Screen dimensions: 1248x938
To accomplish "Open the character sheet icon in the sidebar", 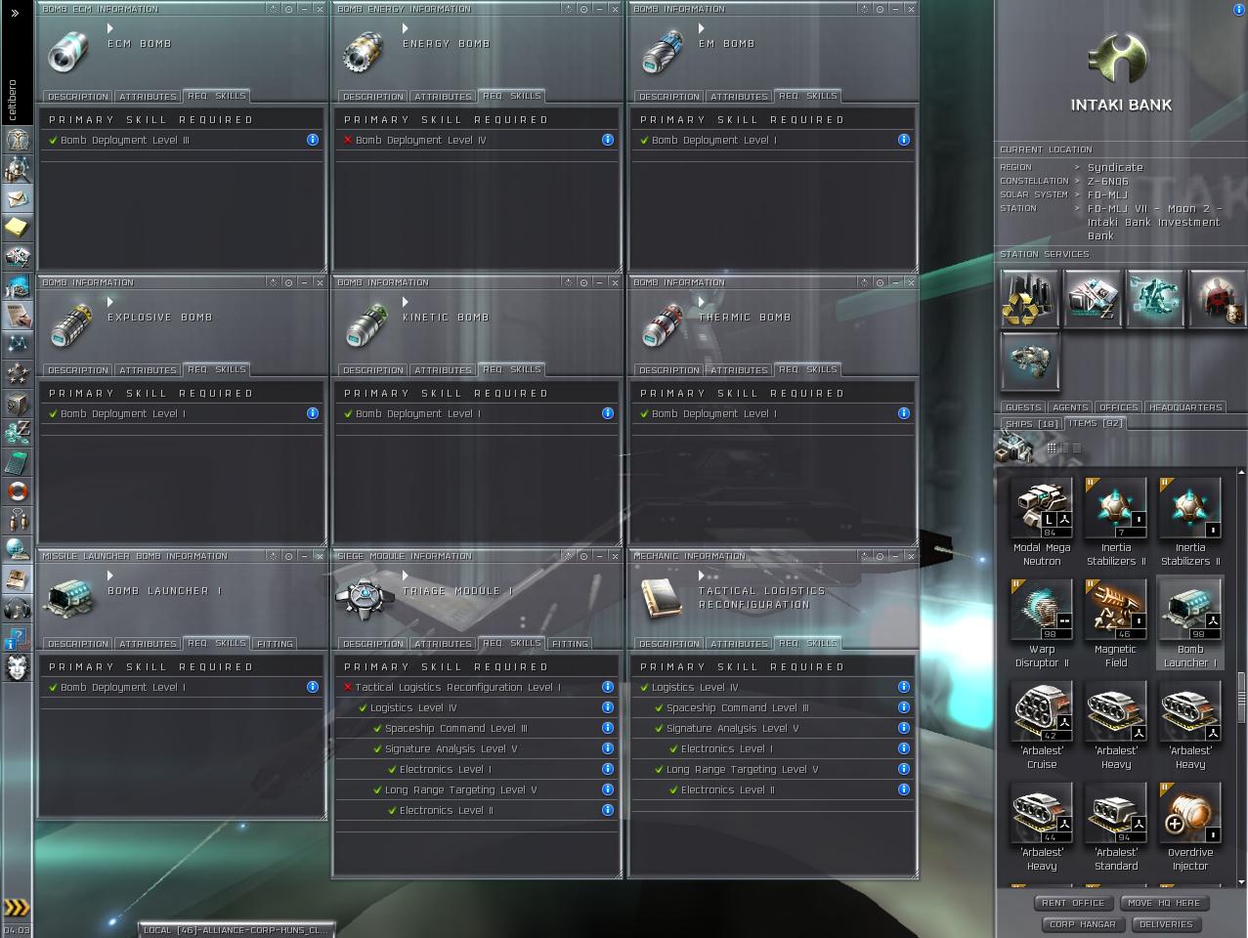I will pos(17,140).
